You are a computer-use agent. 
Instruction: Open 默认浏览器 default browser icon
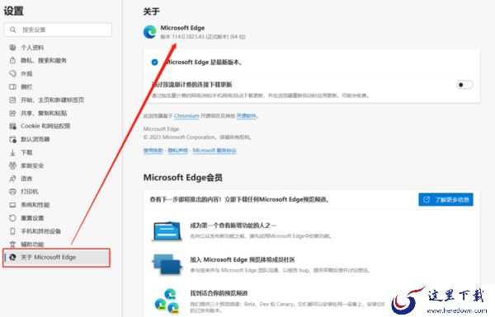pyautogui.click(x=12, y=139)
